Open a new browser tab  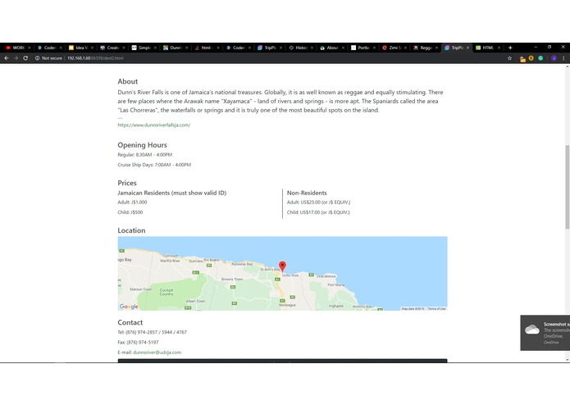point(510,48)
